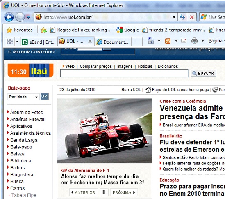The height and width of the screenshot is (199, 225).
Task: Add to favorites bar star-arrow icon
Action: (x=43, y=30)
